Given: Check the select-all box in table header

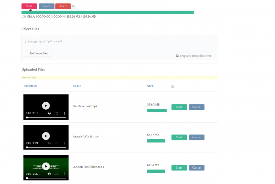Looking at the screenshot, I should (x=173, y=86).
